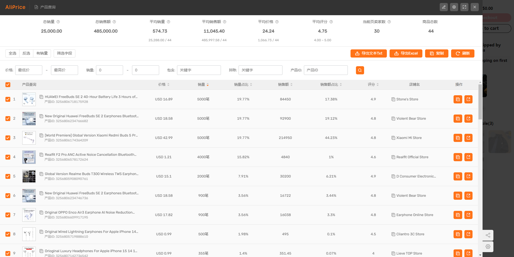Click the 包含 keyword input field
The image size is (514, 257).
199,70
